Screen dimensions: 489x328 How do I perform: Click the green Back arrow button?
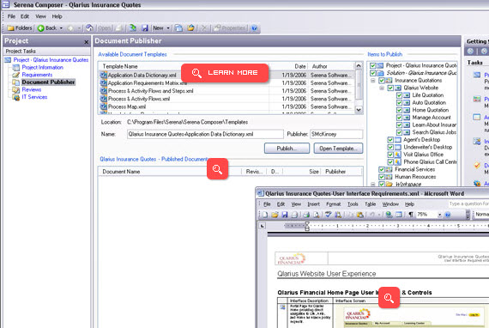41,28
